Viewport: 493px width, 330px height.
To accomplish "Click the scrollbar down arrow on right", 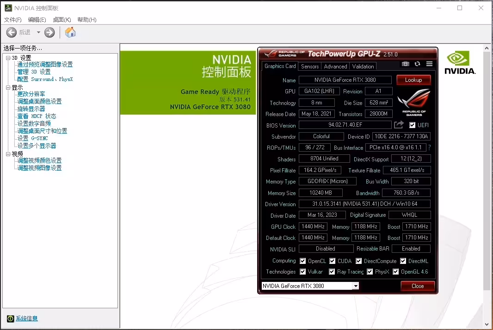I will [x=487, y=324].
